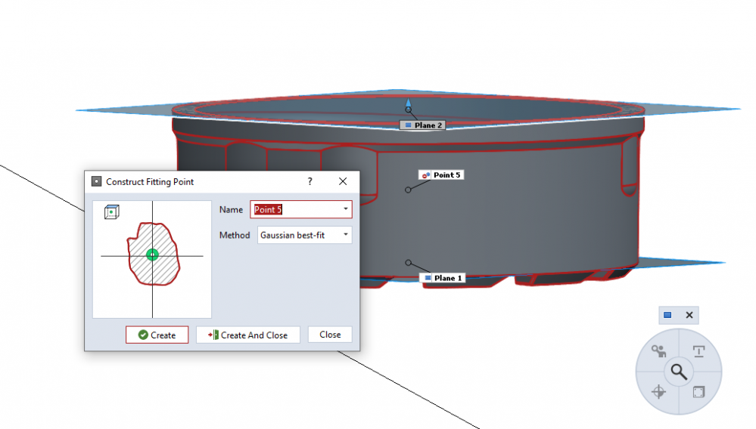Select the Plane 2 label
The height and width of the screenshot is (429, 756).
click(422, 125)
